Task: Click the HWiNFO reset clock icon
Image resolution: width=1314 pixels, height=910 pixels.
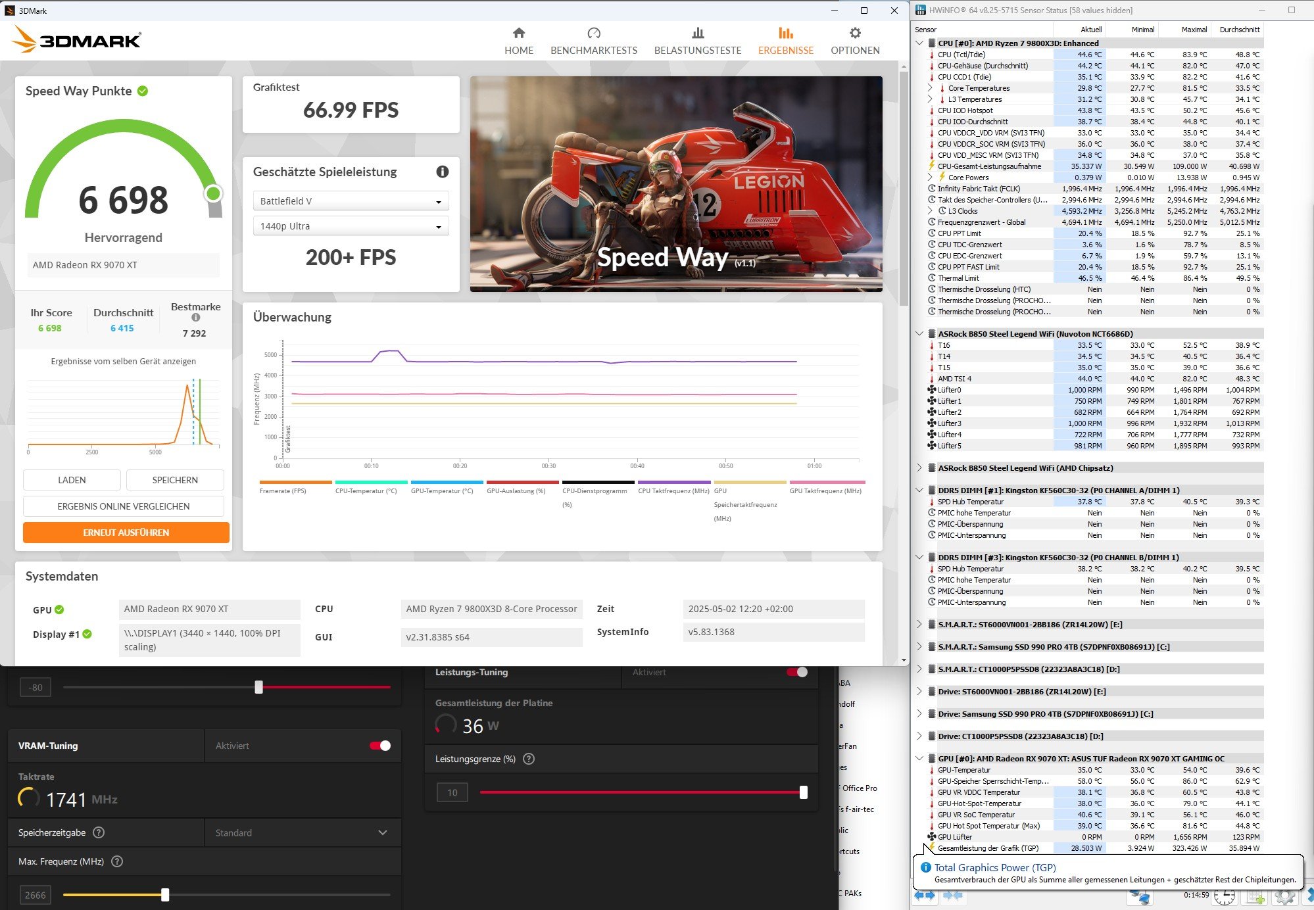Action: coord(1225,896)
